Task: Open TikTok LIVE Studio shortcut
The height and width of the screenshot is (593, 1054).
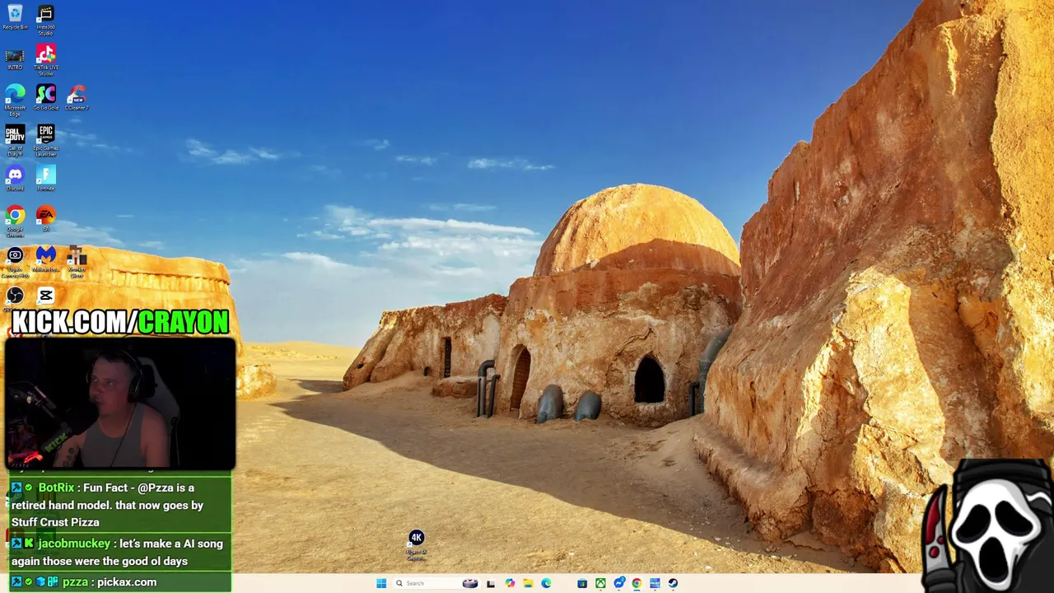Action: [x=45, y=60]
